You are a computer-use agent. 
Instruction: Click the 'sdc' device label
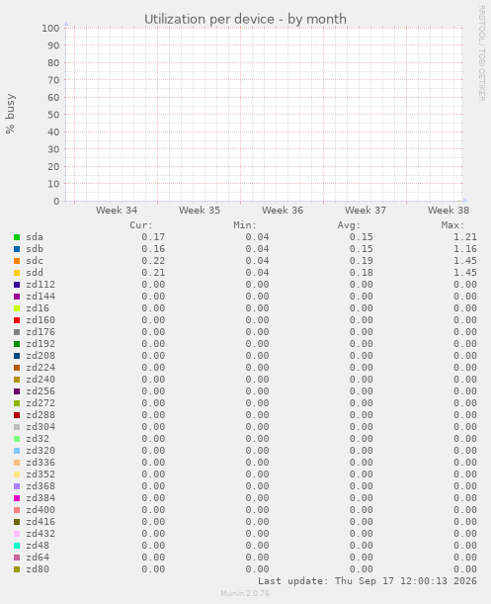tap(35, 261)
